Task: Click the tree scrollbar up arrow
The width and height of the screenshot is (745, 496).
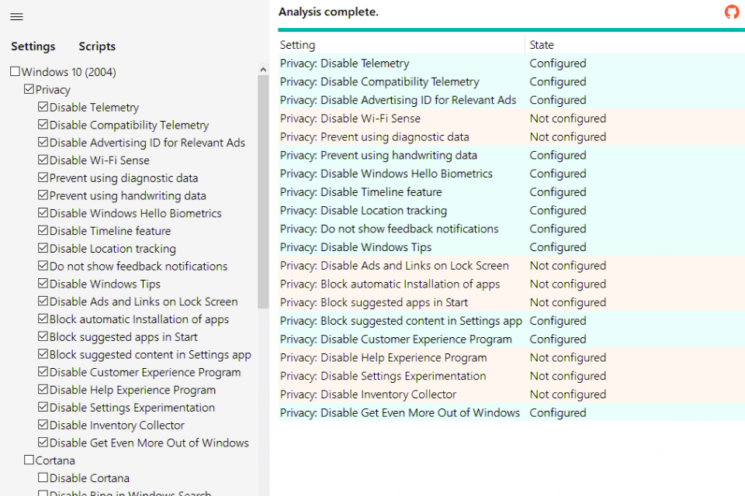Action: click(x=263, y=70)
